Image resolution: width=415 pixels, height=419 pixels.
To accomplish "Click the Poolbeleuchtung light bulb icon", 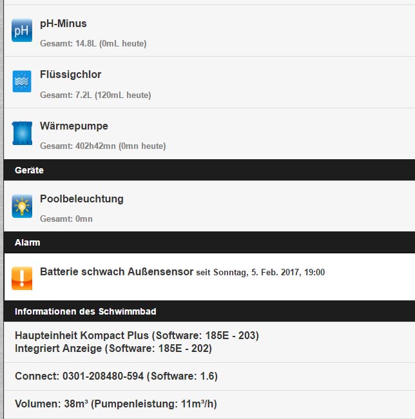I will click(22, 206).
